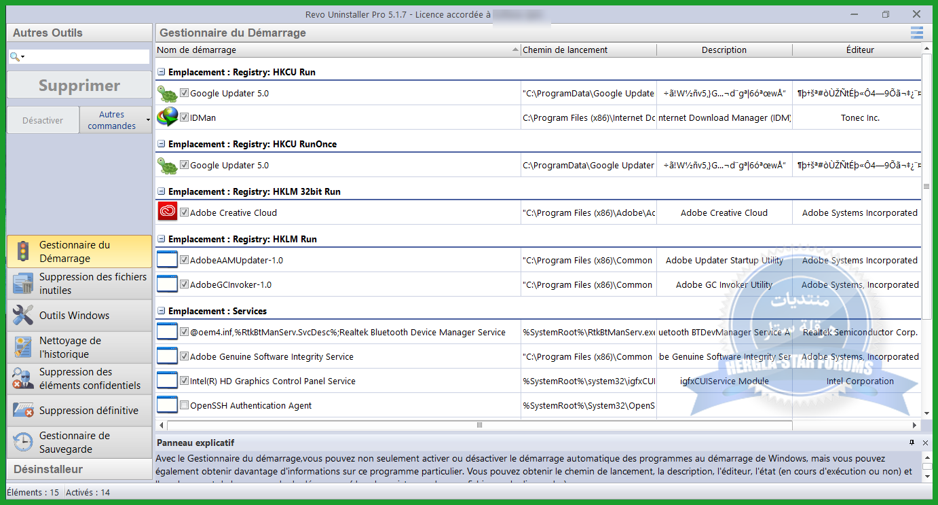Open the view options menu icon in the Gestionnaire du Démarrage header
This screenshot has height=505, width=938.
pyautogui.click(x=917, y=33)
